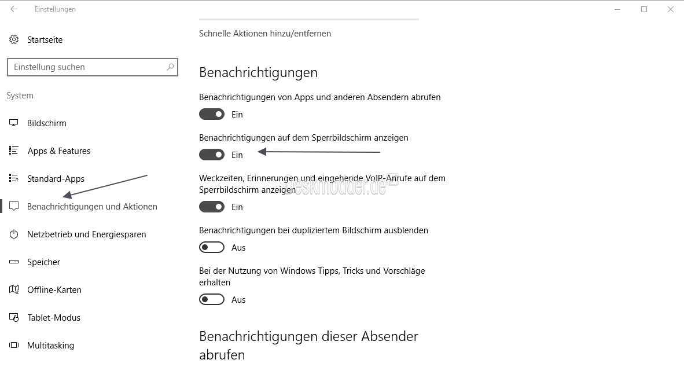Click the Multitasking icon
684x367 pixels.
coord(14,345)
